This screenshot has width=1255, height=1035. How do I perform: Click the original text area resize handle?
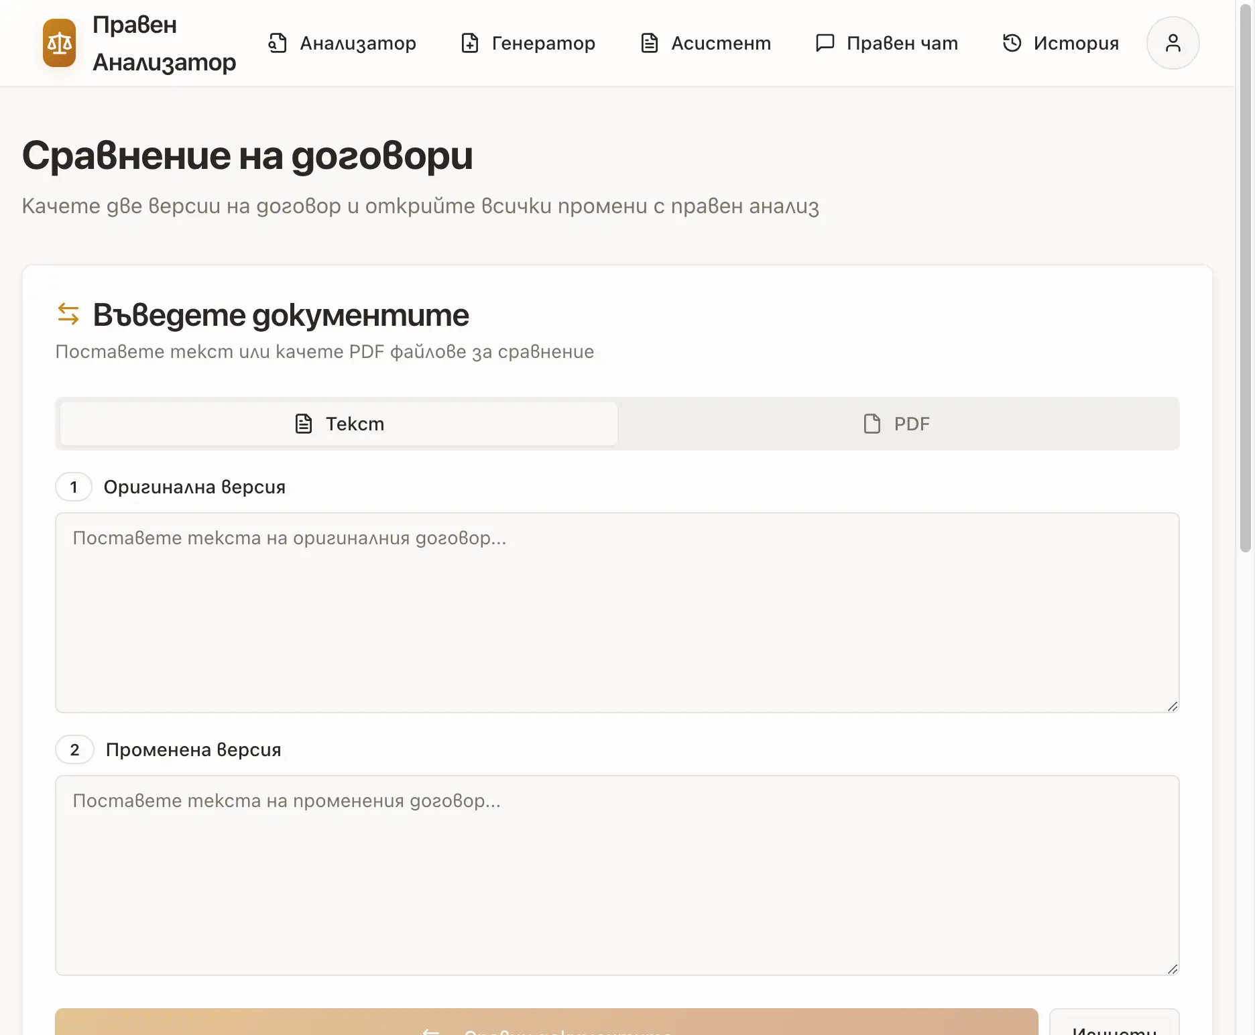(1172, 706)
